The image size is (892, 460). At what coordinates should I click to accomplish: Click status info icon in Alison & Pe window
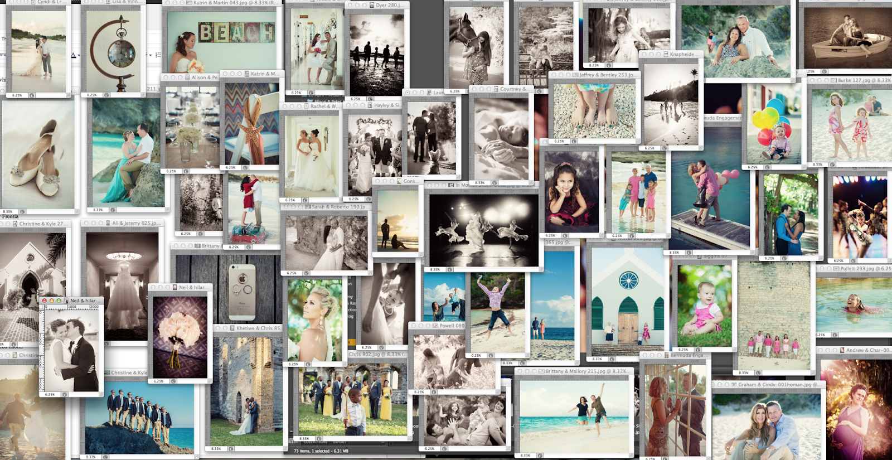[186, 171]
